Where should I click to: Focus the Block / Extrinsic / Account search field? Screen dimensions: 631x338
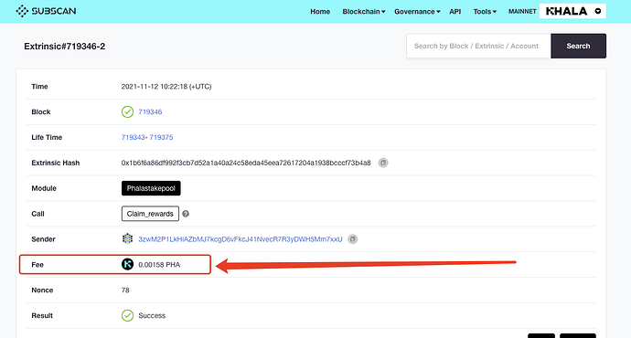click(x=478, y=46)
